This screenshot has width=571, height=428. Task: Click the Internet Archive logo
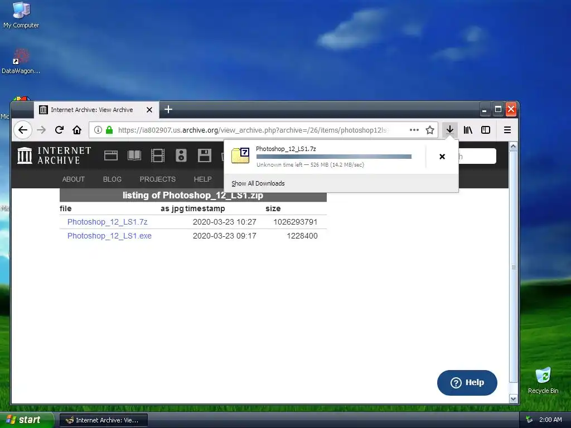point(54,155)
